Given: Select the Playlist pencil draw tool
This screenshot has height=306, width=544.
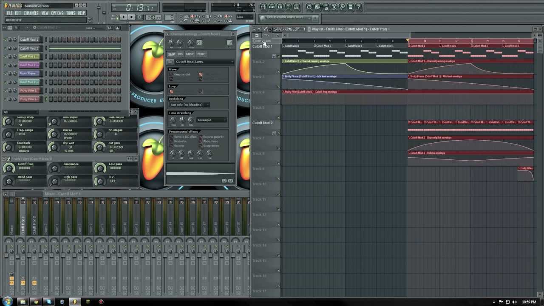Looking at the screenshot, I should 266,29.
